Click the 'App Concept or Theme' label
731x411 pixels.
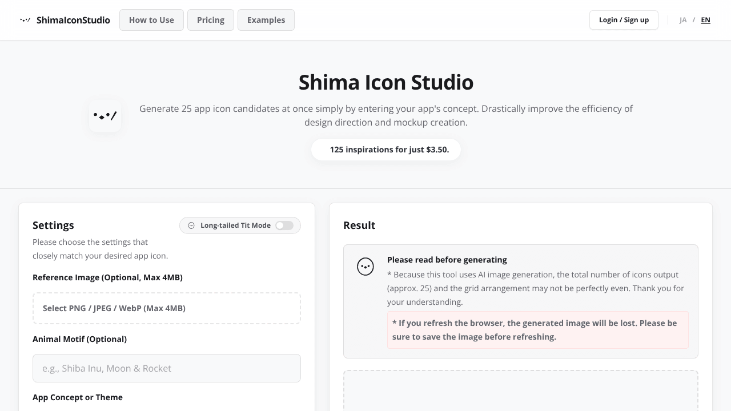[78, 397]
